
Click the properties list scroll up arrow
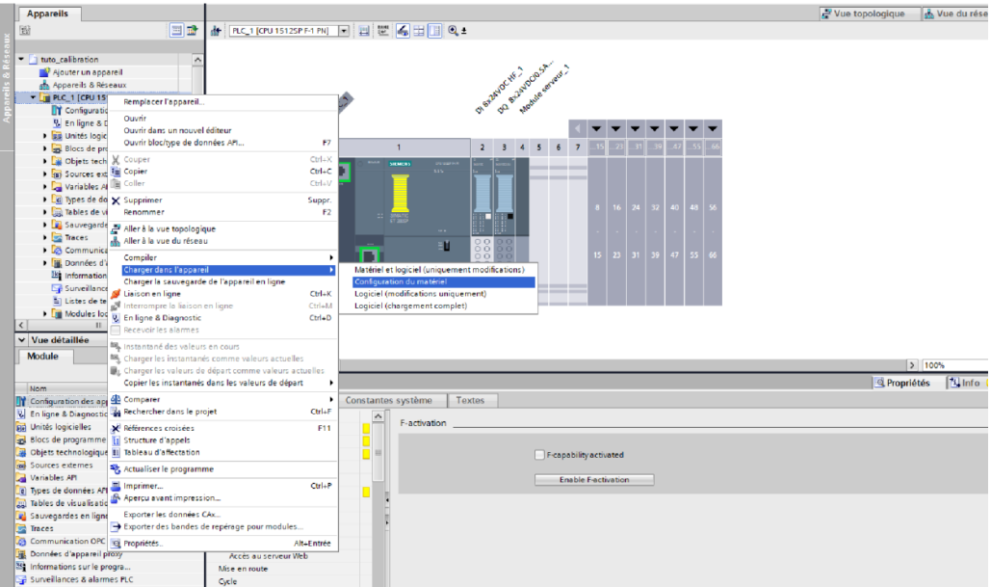point(378,416)
